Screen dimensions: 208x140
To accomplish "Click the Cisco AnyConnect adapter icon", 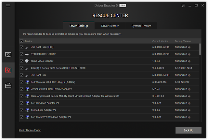I will coord(27,96).
